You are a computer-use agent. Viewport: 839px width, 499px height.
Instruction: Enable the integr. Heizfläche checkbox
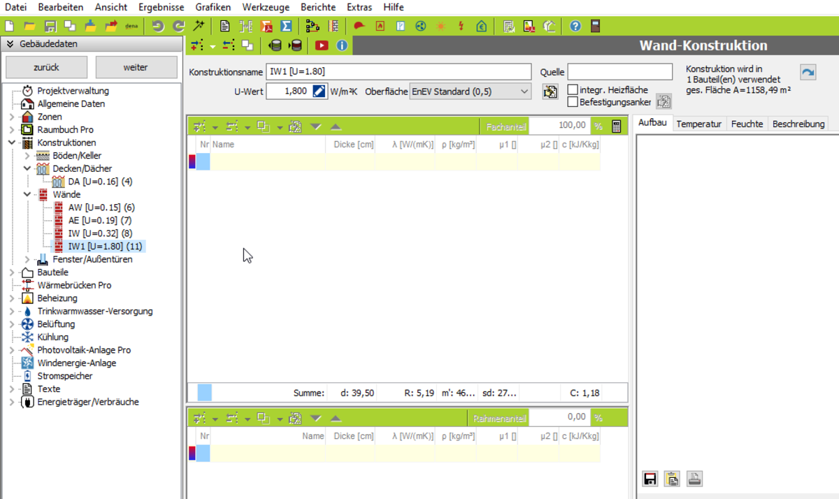[x=573, y=90]
